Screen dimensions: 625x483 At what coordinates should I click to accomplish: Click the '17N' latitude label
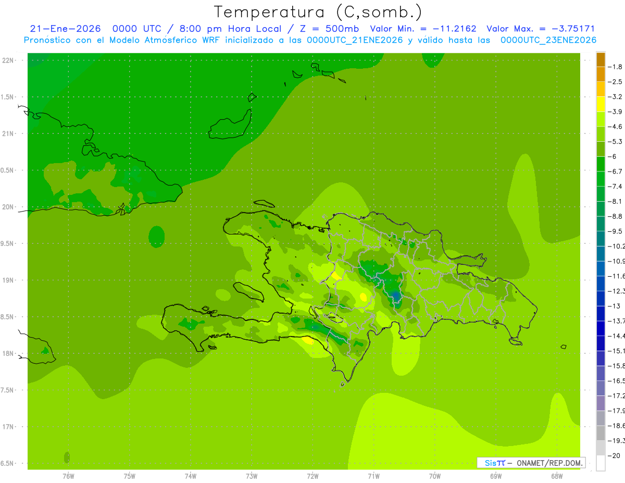(7, 427)
